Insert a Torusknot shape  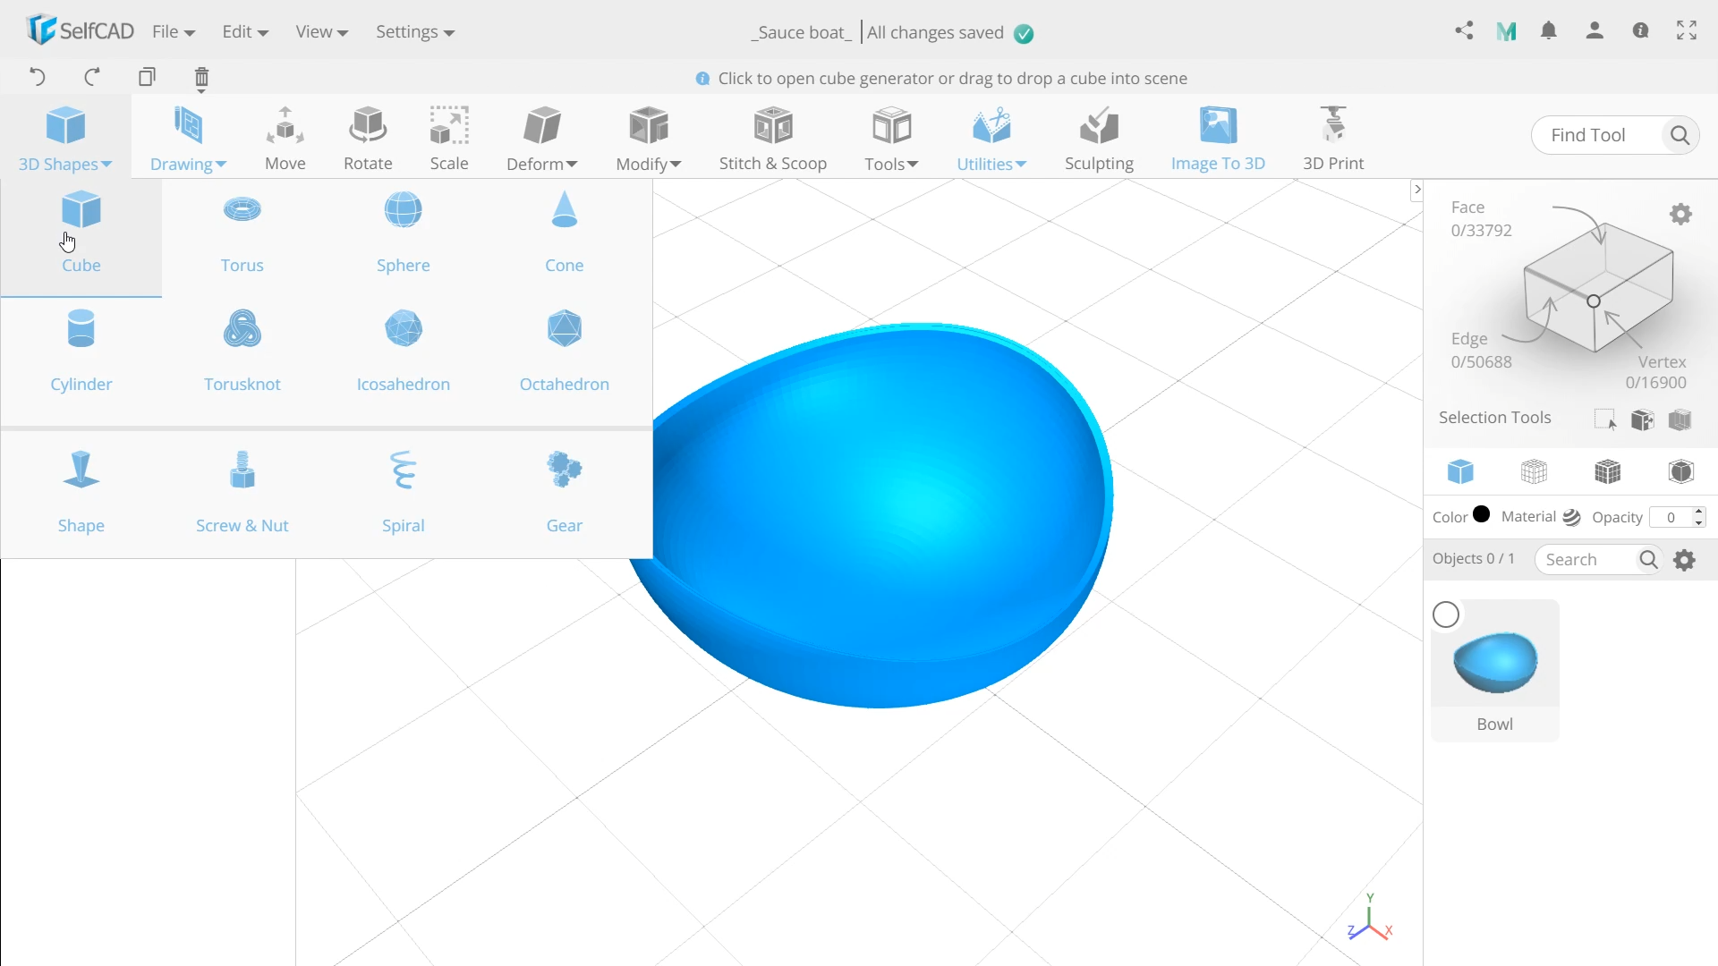[242, 352]
